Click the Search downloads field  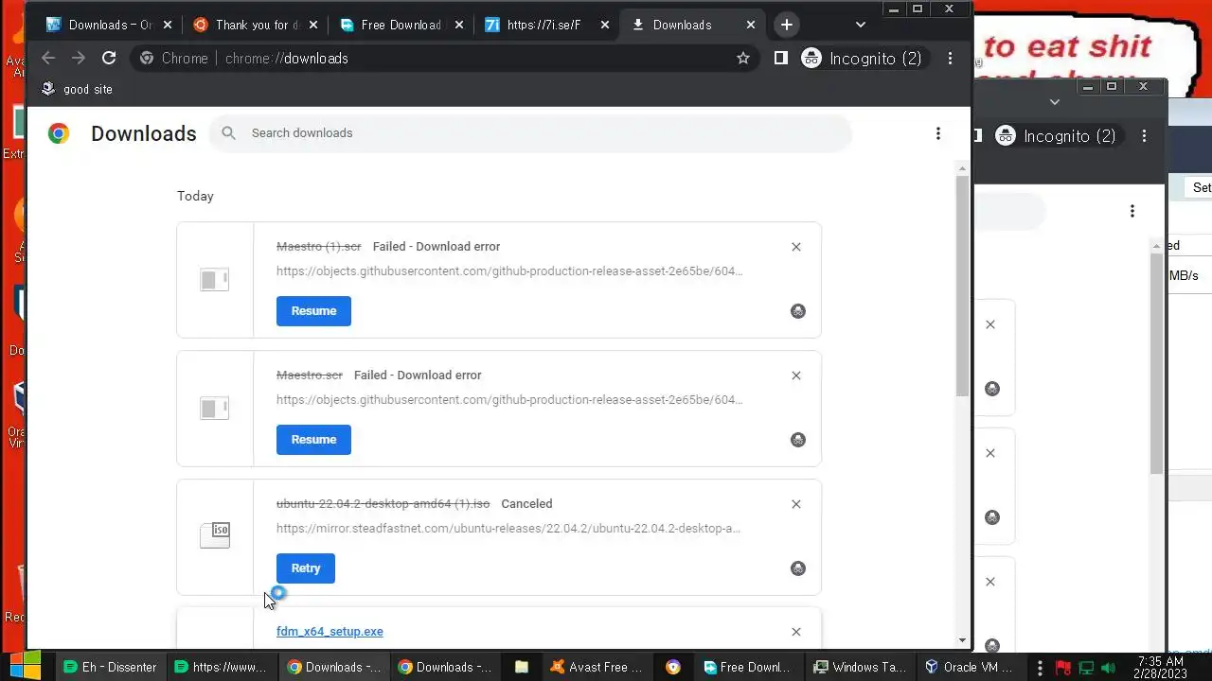pyautogui.click(x=530, y=133)
